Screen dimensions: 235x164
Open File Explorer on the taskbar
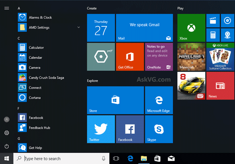(x=144, y=158)
